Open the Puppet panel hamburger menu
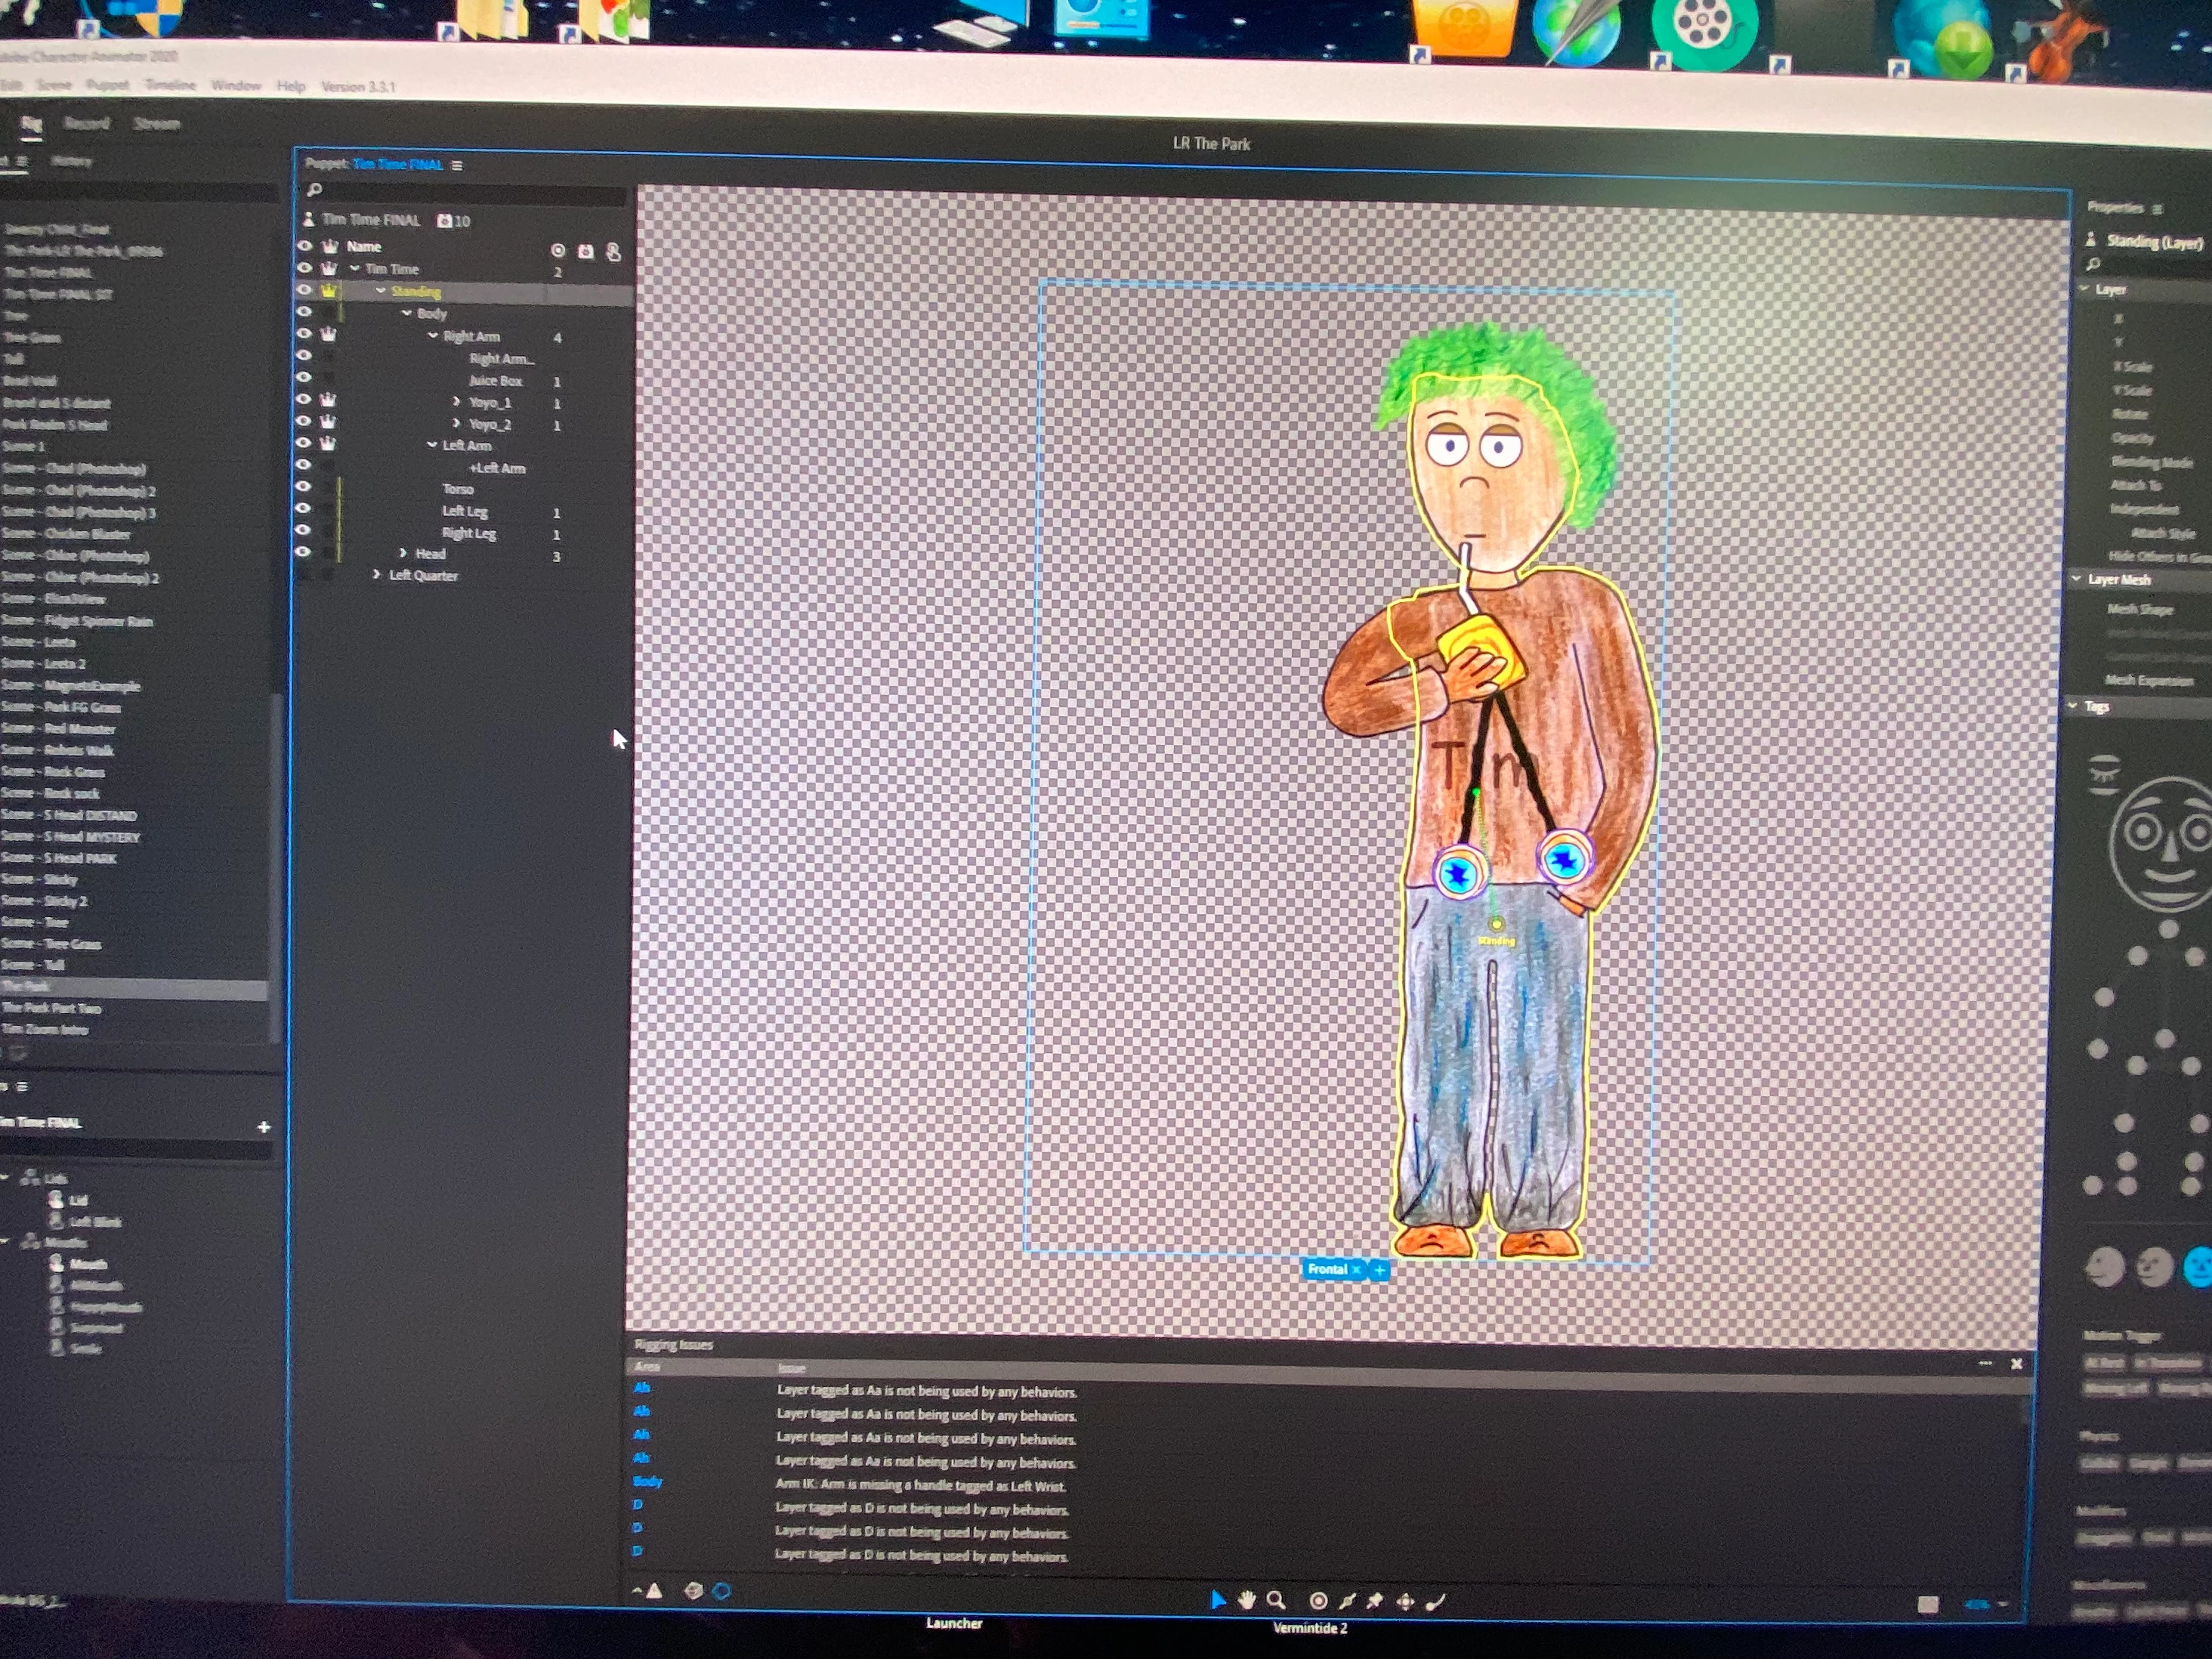Viewport: 2212px width, 1659px height. click(x=457, y=166)
